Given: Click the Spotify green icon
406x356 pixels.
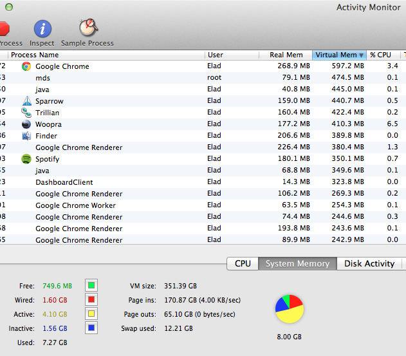Looking at the screenshot, I should (x=26, y=159).
